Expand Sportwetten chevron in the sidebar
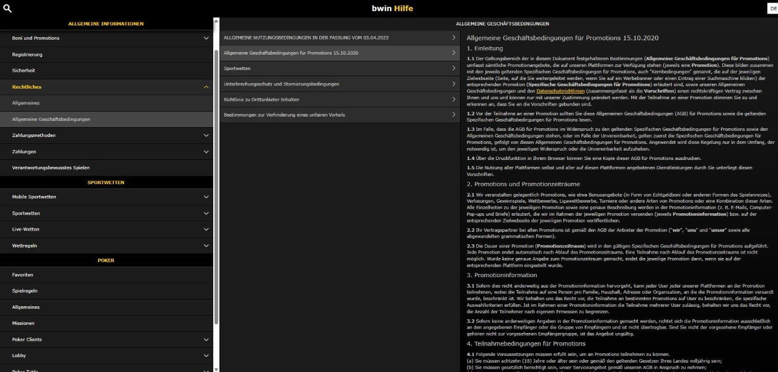The width and height of the screenshot is (778, 372). (206, 213)
